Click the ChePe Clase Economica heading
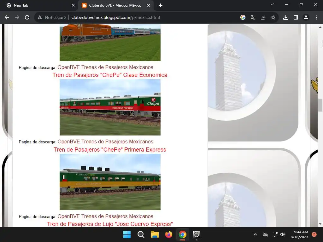This screenshot has height=242, width=323. 110,75
